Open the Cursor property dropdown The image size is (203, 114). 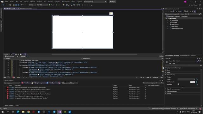(x=186, y=79)
